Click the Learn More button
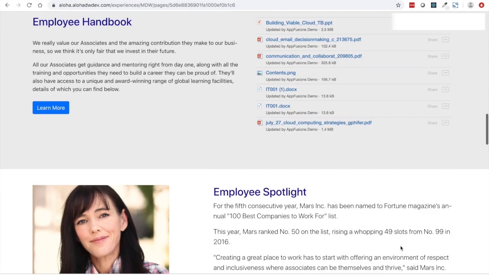 51,108
